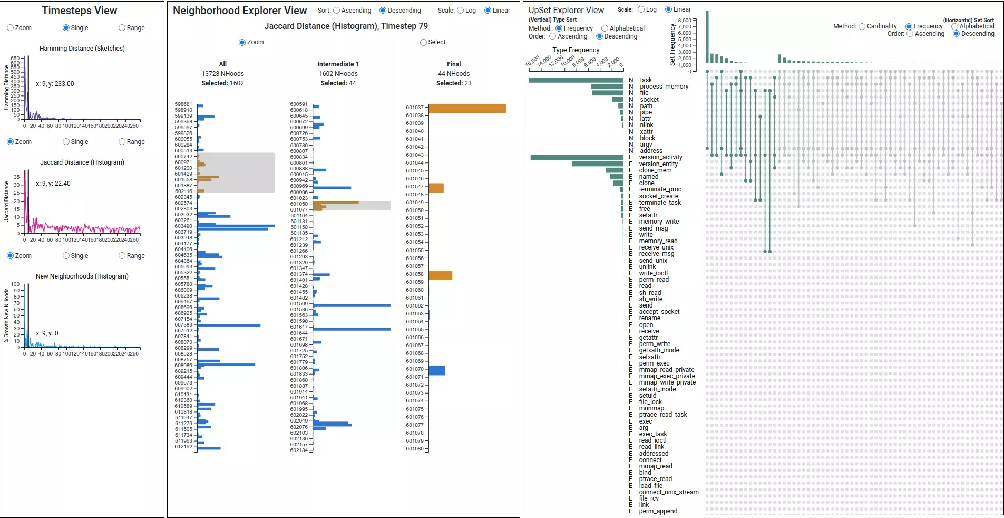This screenshot has height=518, width=1004.
Task: Click blue bar for 607383 in All column
Action: (x=229, y=325)
